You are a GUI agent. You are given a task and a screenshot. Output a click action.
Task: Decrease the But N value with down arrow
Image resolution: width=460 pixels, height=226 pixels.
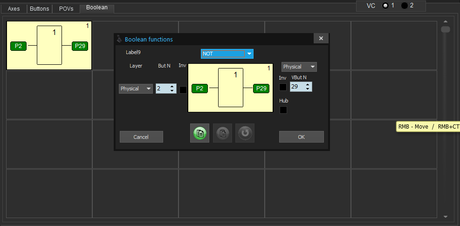(172, 91)
